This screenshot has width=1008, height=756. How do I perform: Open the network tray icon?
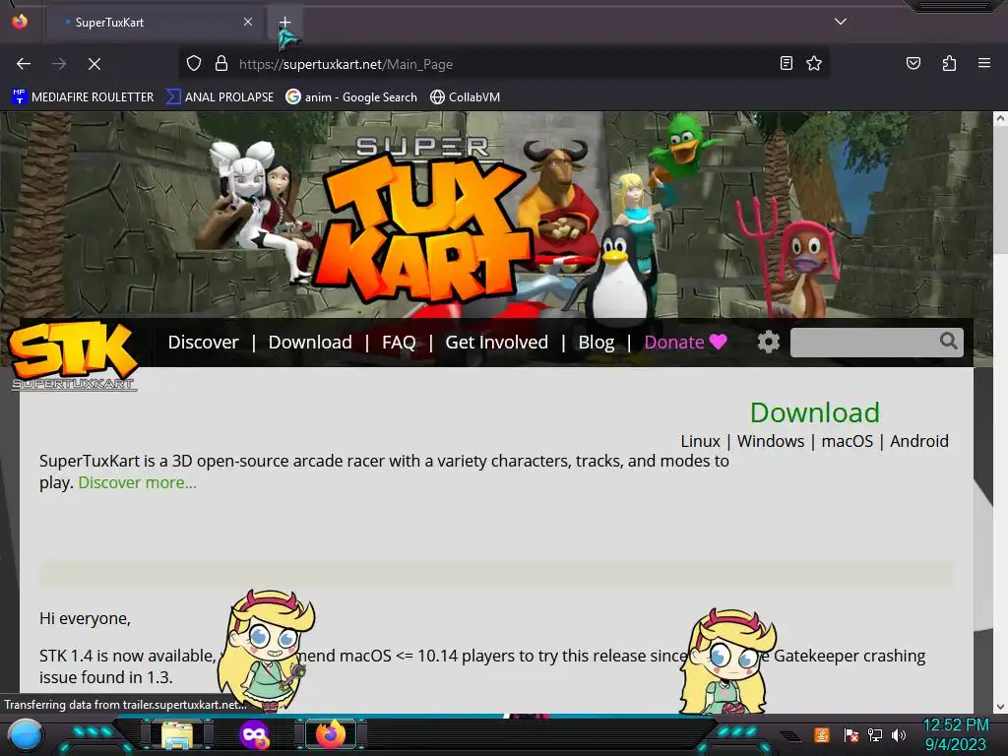[x=875, y=734]
